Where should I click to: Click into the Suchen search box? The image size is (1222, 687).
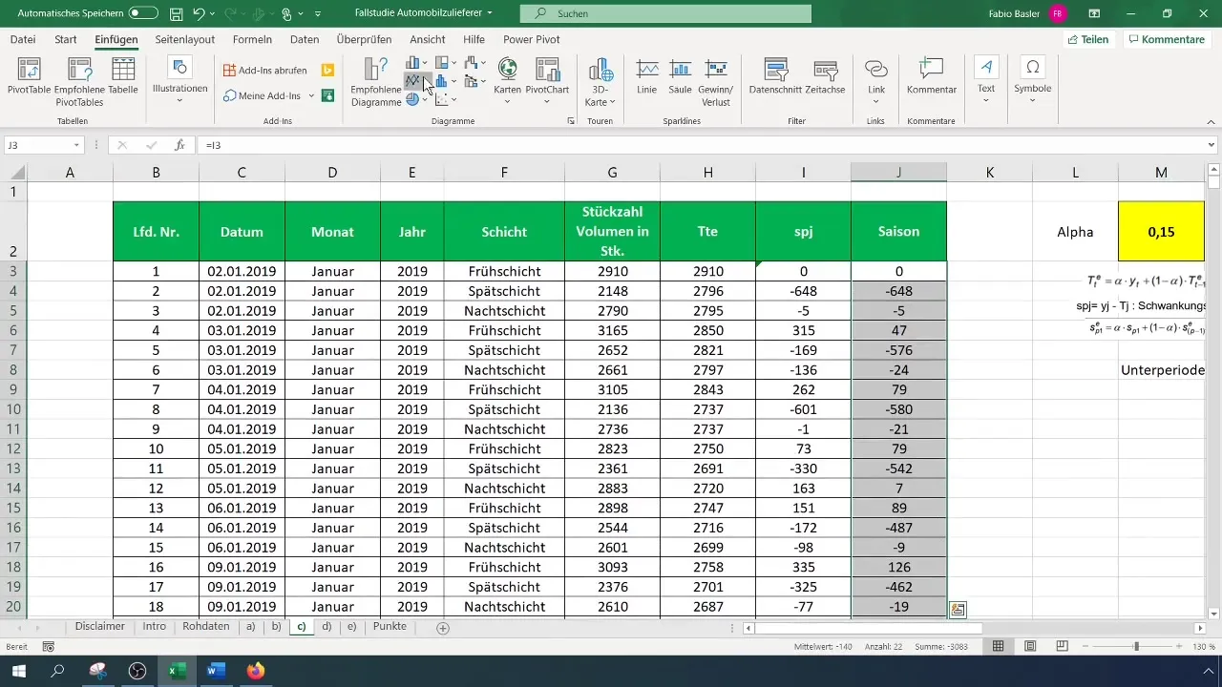[x=665, y=13]
